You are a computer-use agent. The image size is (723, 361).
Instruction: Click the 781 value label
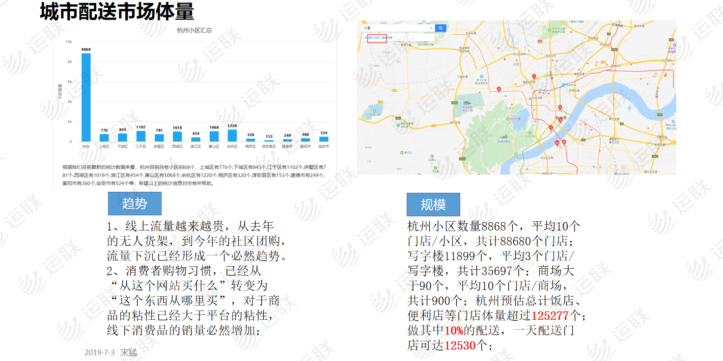[159, 130]
